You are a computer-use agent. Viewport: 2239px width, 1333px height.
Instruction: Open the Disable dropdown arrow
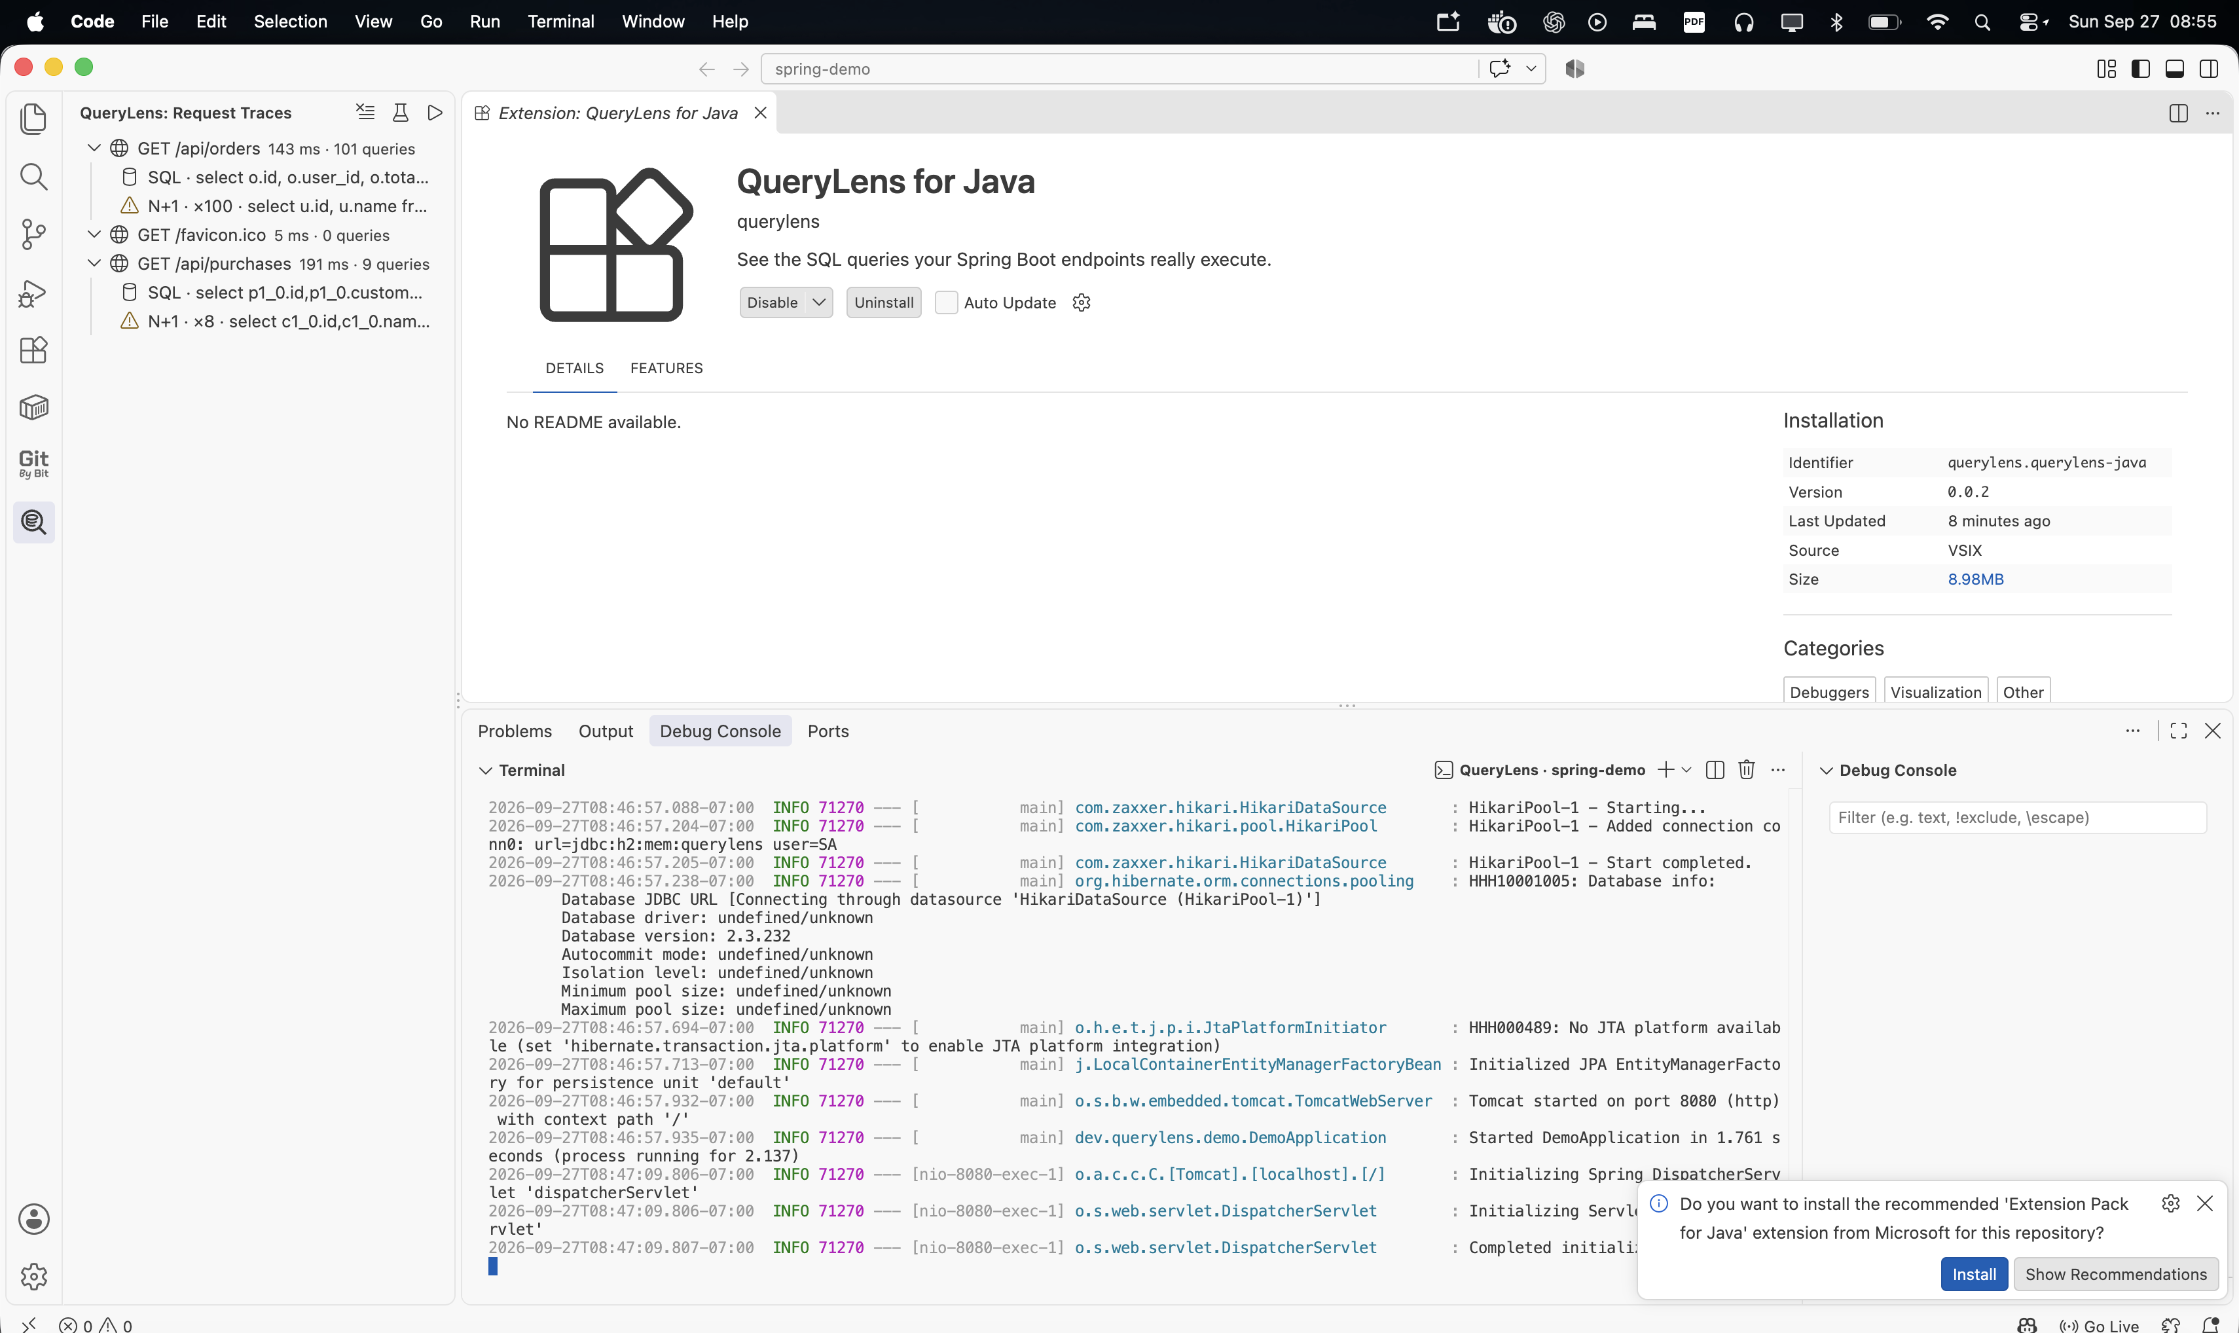tap(819, 302)
